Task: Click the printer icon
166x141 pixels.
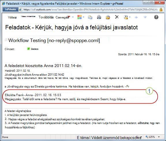Action: pyautogui.click(x=99, y=17)
